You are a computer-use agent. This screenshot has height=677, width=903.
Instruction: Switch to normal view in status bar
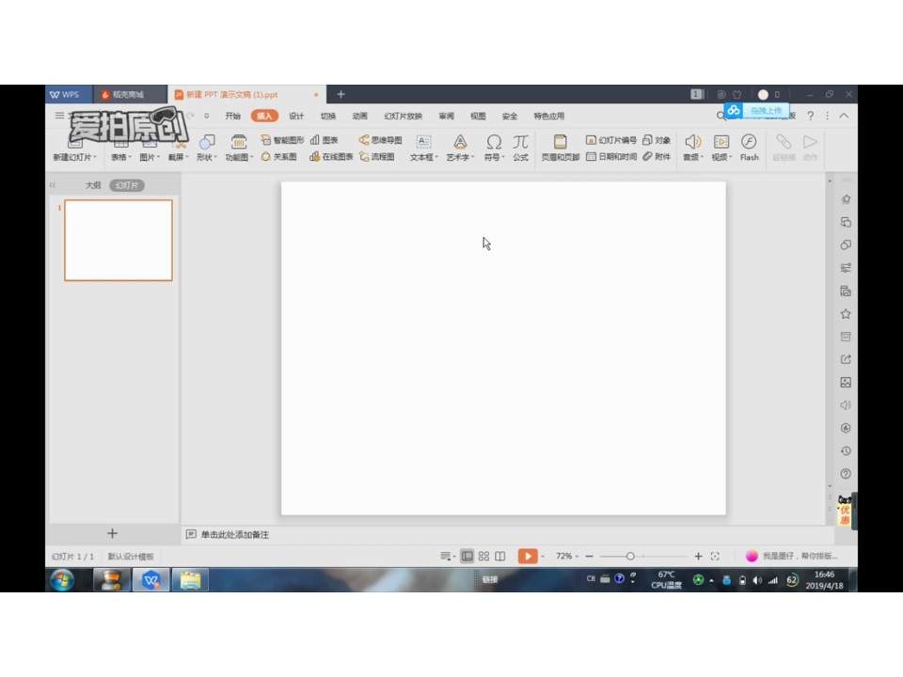point(467,556)
